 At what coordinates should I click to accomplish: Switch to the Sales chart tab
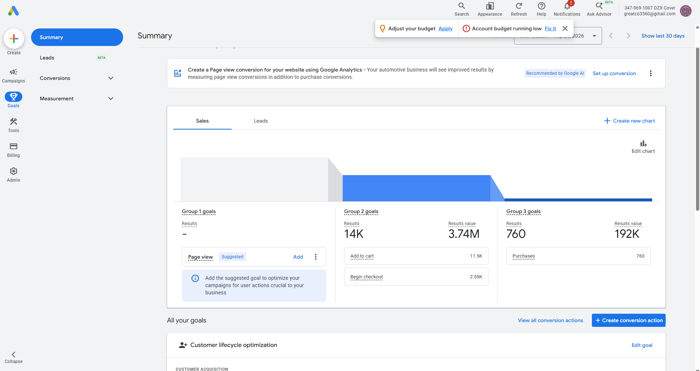tap(202, 121)
